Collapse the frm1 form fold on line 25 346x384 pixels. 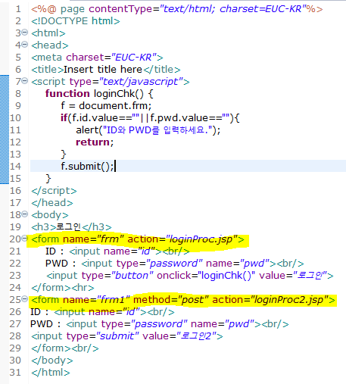(x=24, y=299)
